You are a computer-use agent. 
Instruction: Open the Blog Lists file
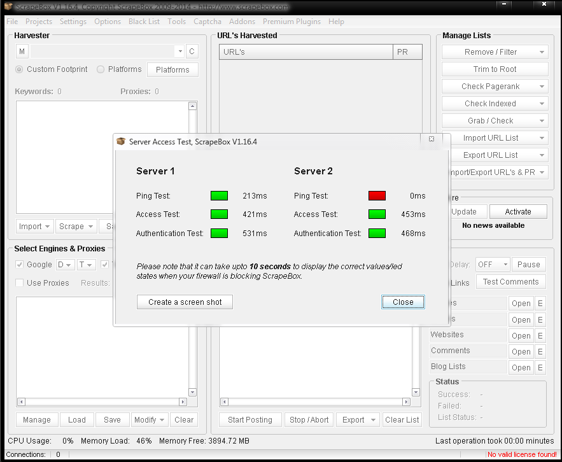coord(521,367)
